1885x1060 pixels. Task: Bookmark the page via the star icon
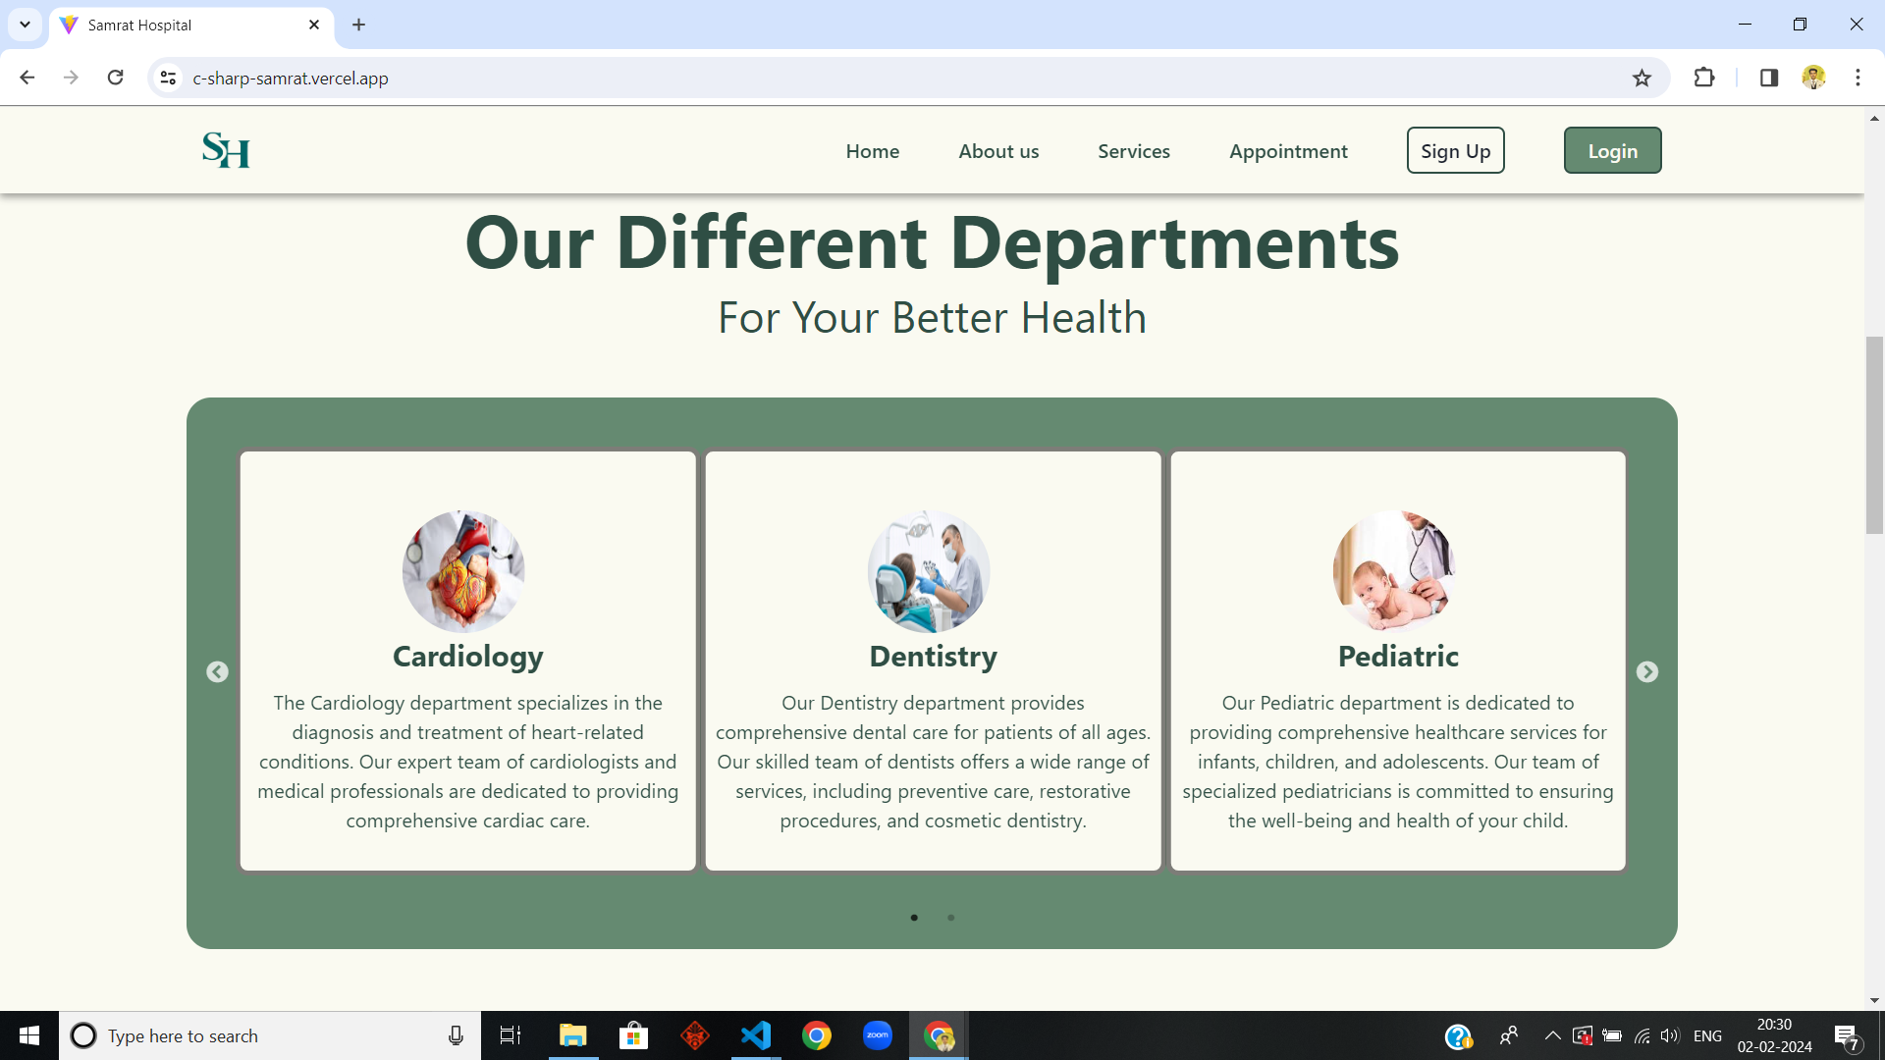click(1642, 78)
